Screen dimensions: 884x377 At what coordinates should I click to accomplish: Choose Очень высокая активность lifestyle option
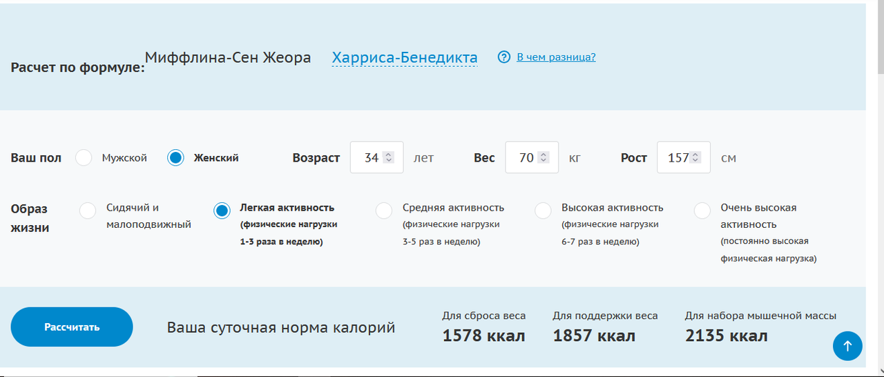[x=702, y=211]
